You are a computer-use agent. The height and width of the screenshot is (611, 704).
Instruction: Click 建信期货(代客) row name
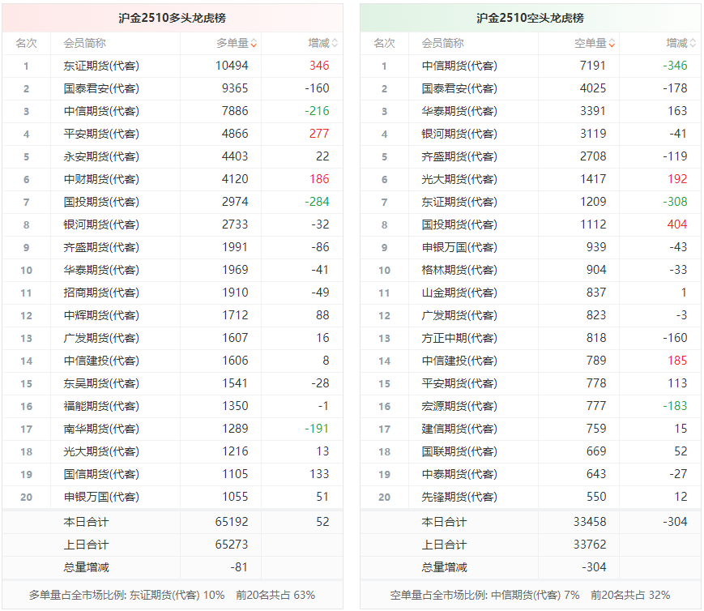click(x=459, y=429)
